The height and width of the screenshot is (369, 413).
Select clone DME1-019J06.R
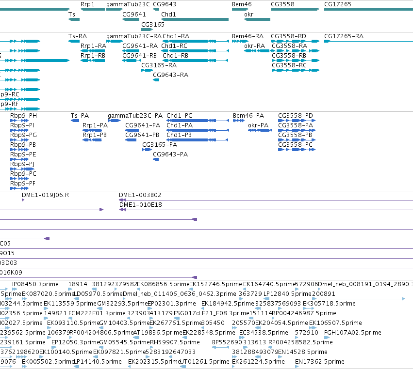click(23, 200)
